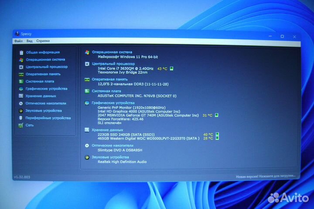
Task: Click the SSD temperature indicator next to 40 °C
Action: coord(217,135)
